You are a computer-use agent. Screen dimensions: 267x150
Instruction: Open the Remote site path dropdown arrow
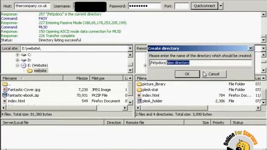point(263,48)
